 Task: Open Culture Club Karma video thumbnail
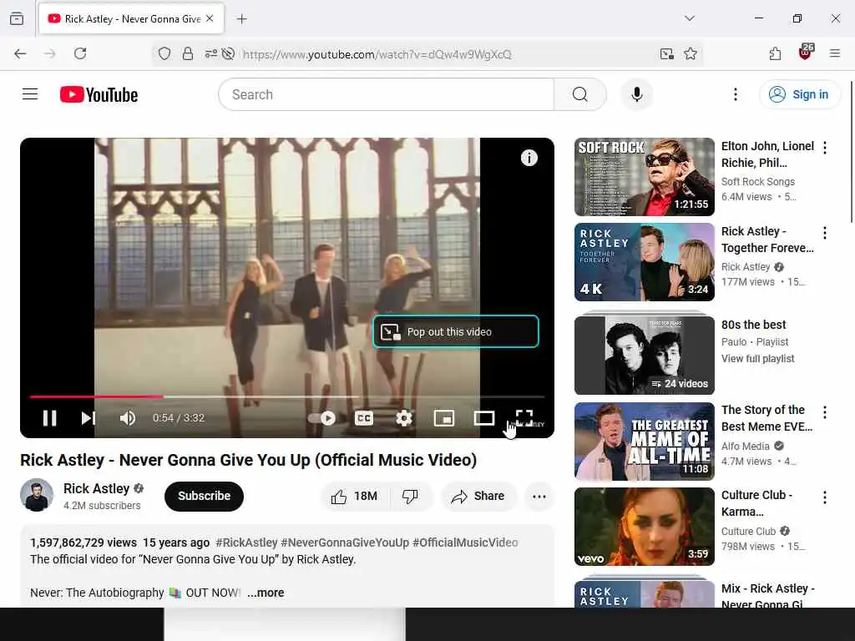(x=644, y=526)
